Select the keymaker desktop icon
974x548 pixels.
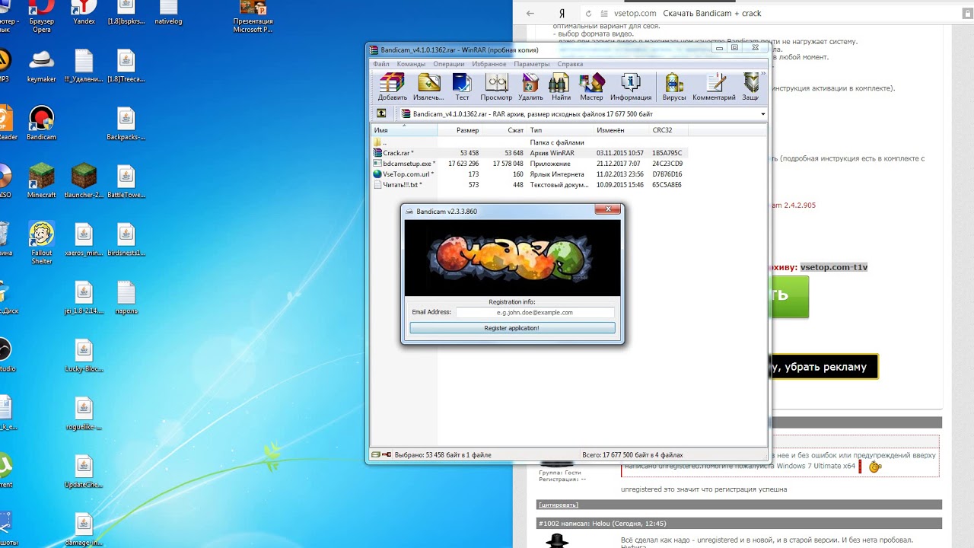[41, 65]
